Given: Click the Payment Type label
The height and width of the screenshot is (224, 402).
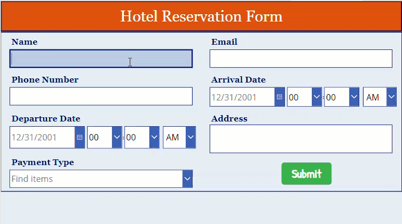Looking at the screenshot, I should [x=43, y=162].
